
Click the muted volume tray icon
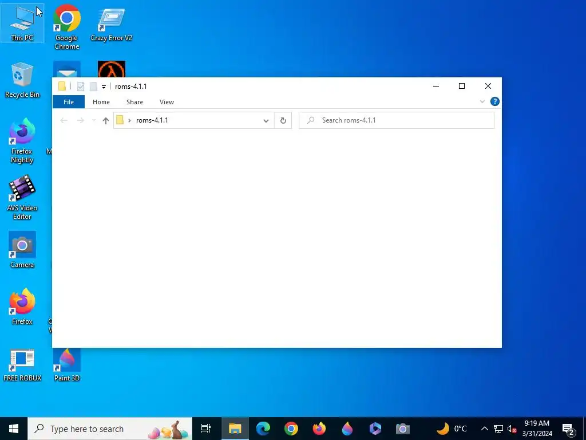pos(512,429)
